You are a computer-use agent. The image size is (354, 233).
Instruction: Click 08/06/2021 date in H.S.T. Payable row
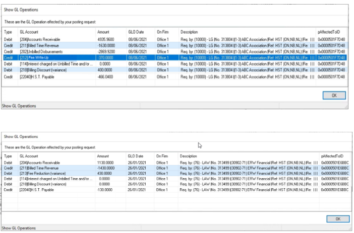138,77
